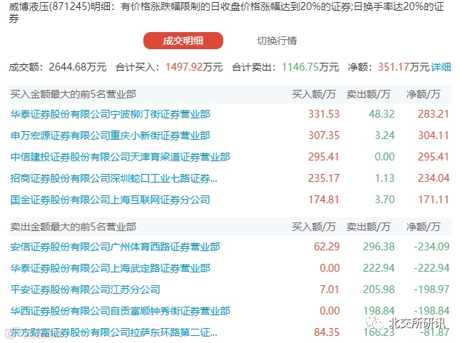Click sell amount 48.32
Image resolution: width=460 pixels, height=343 pixels.
(x=382, y=114)
